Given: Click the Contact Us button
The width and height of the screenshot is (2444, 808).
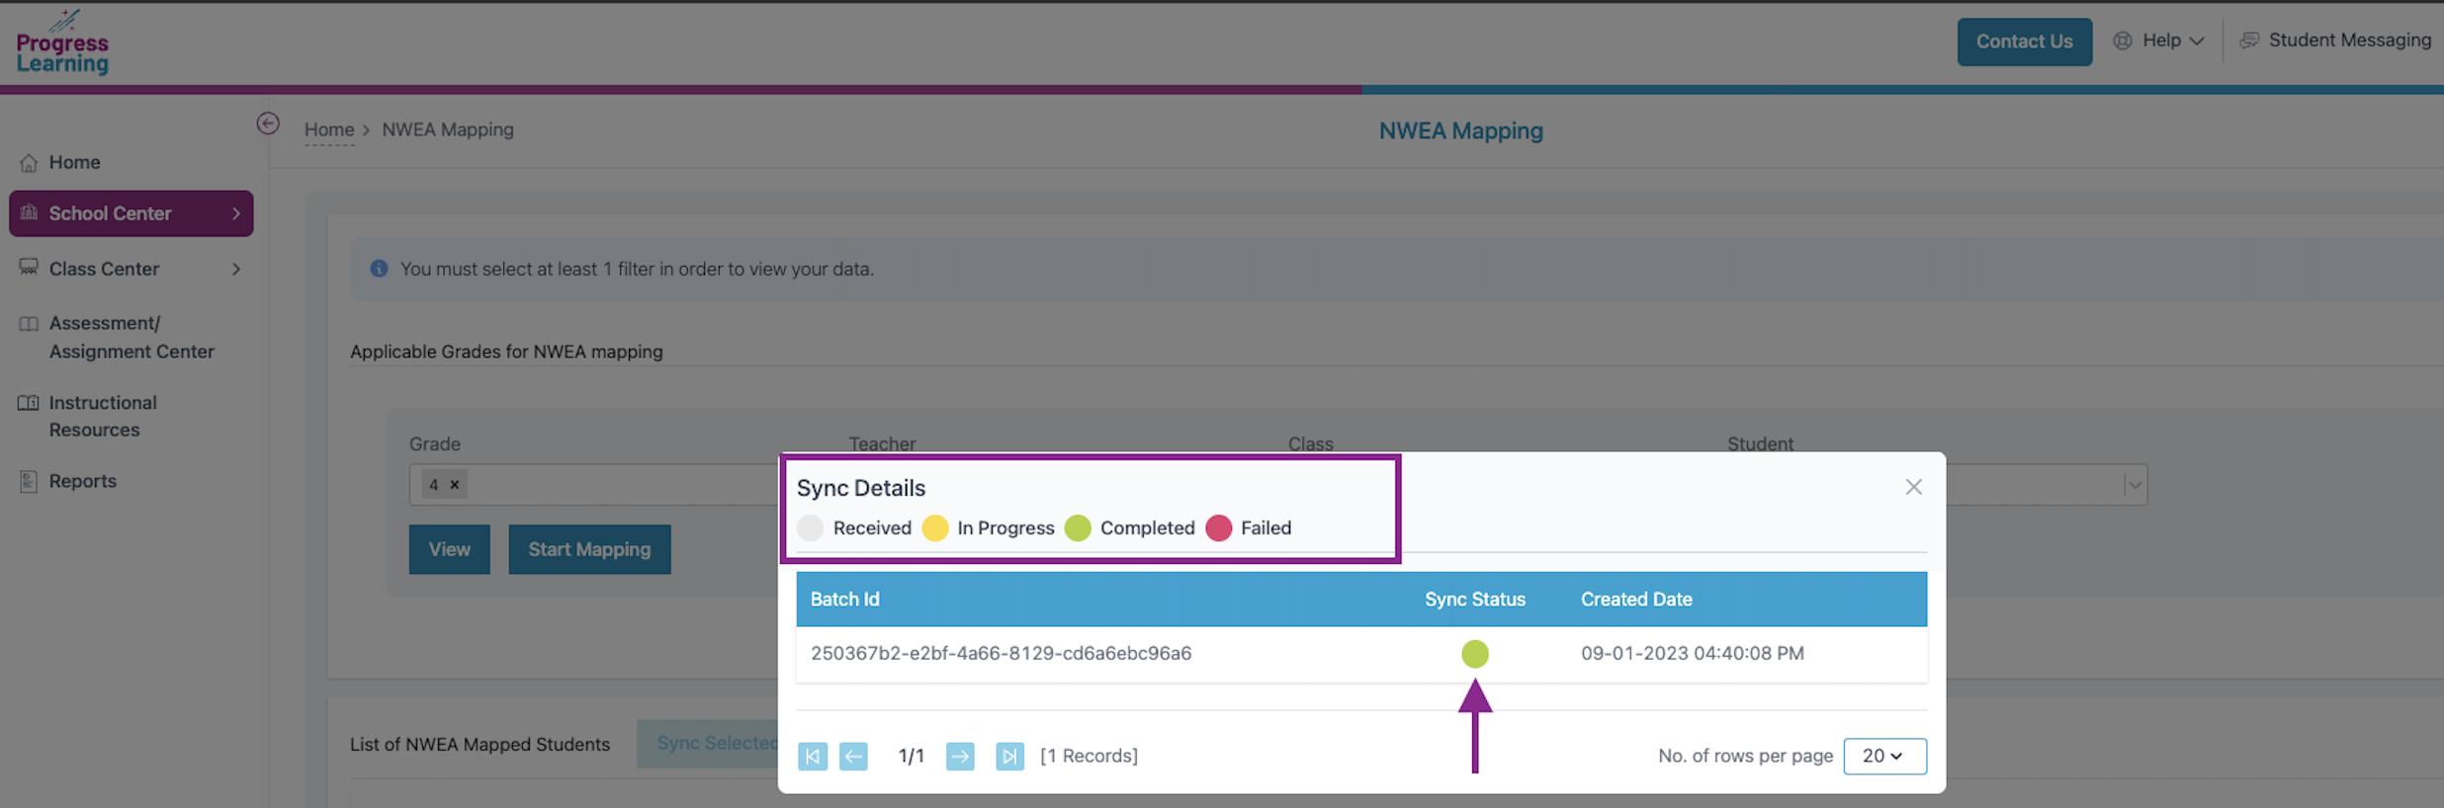Looking at the screenshot, I should 2024,41.
